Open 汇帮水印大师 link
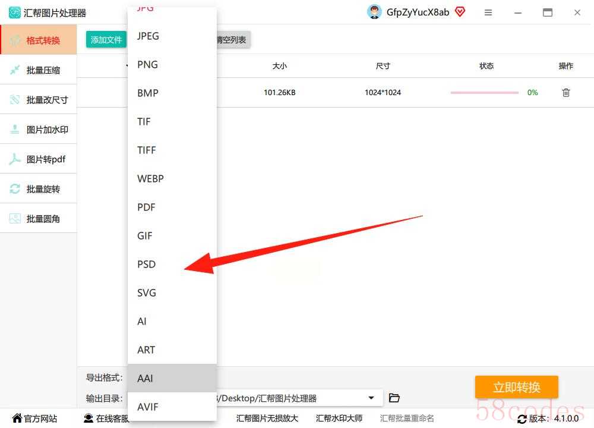This screenshot has height=428, width=594. pos(339,418)
